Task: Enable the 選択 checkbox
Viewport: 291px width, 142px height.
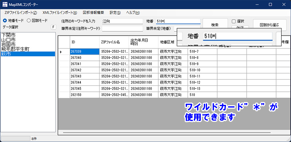Action: [x=234, y=21]
